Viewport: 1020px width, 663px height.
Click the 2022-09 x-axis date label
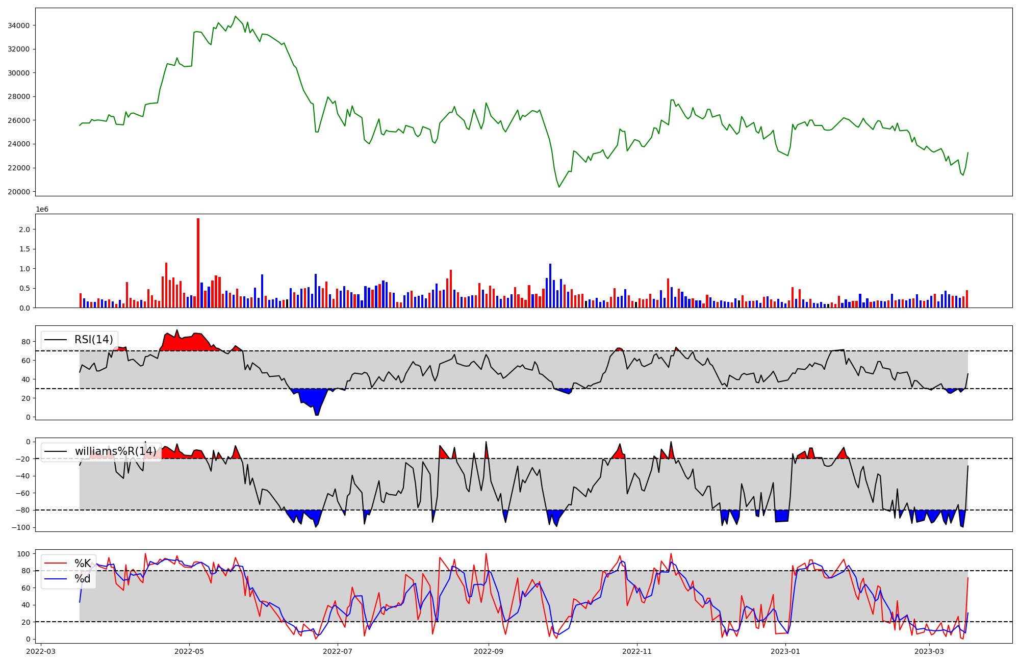(x=489, y=651)
